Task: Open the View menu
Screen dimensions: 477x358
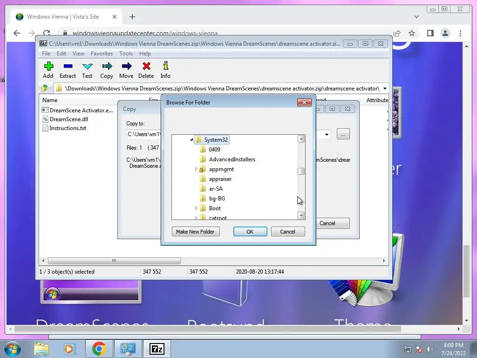Action: [78, 54]
